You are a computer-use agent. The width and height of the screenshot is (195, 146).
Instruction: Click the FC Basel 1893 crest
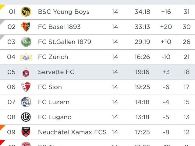point(26,27)
